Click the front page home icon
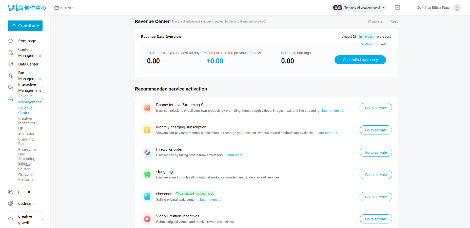 point(11,41)
